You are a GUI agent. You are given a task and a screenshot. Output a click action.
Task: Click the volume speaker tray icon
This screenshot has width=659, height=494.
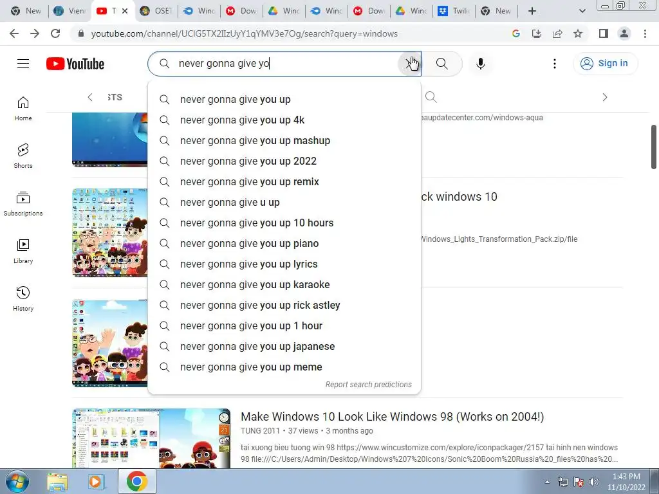pyautogui.click(x=594, y=482)
